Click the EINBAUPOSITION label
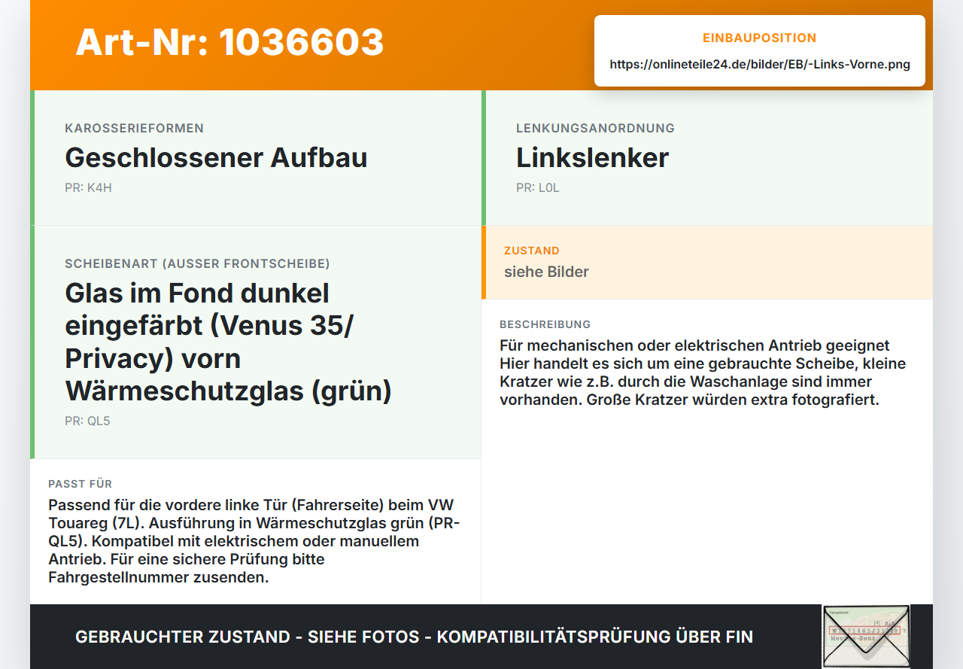 click(760, 38)
